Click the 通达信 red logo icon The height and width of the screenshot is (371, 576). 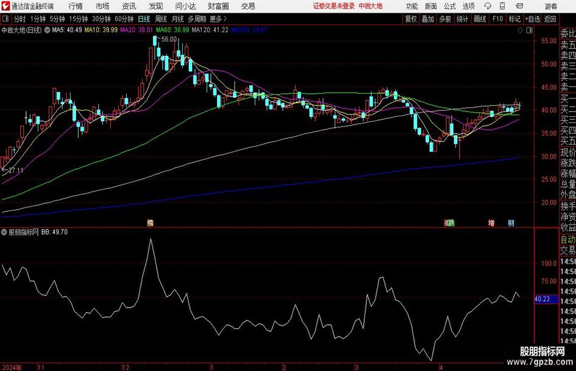tap(5, 6)
